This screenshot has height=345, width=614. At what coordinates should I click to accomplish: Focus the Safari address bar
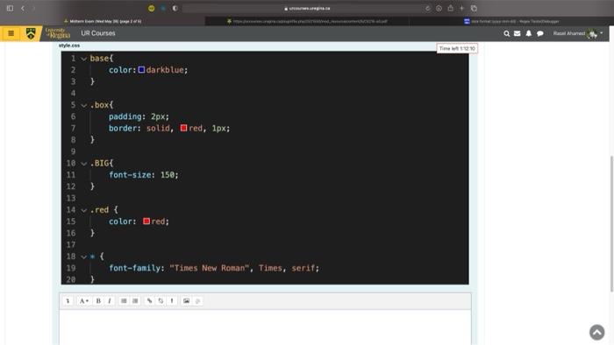click(x=307, y=8)
